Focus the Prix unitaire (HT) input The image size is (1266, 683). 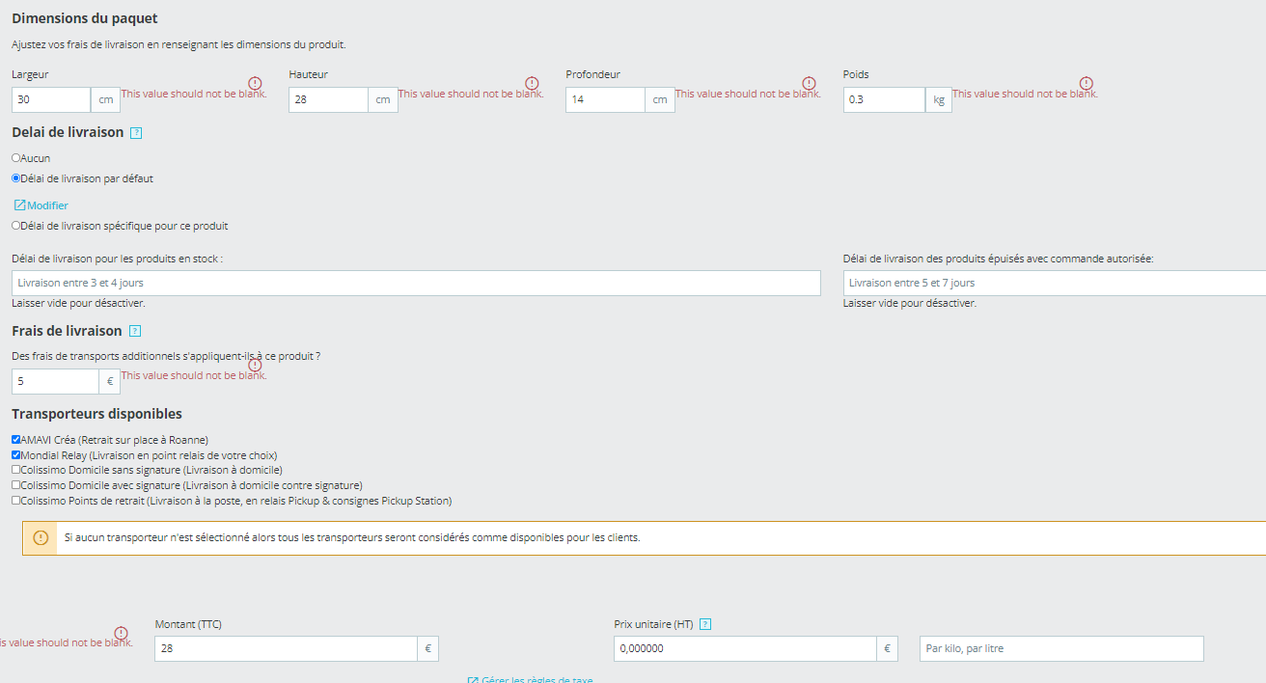click(x=745, y=648)
